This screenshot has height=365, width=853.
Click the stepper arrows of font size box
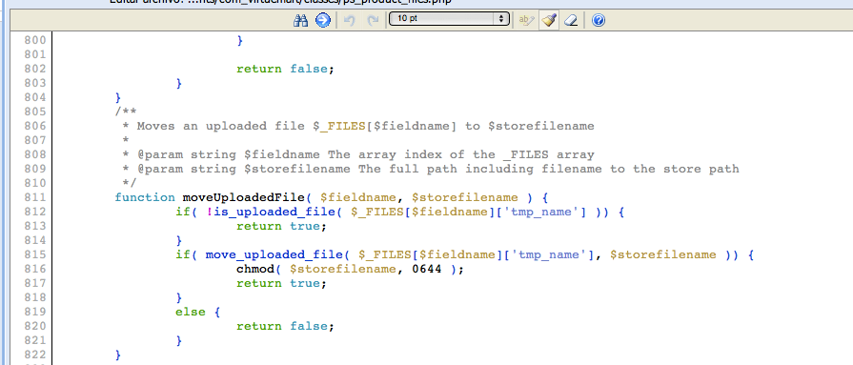tap(501, 19)
